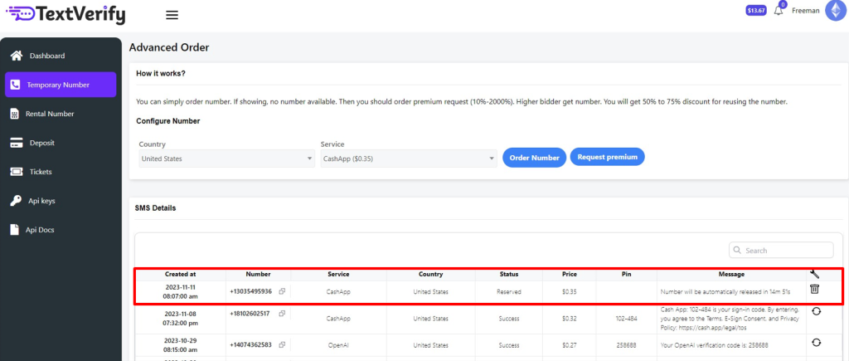Viewport: 849px width, 361px height.
Task: Delete the reserved CashApp number
Action: click(x=814, y=289)
